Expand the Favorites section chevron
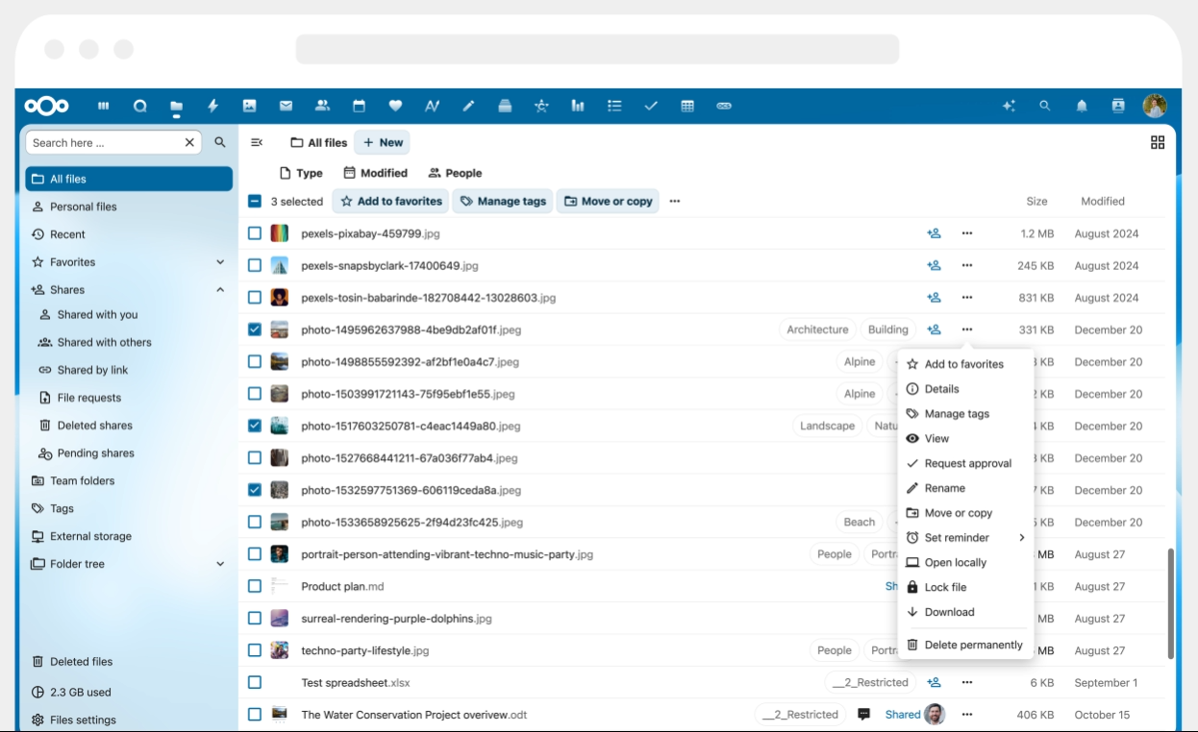Image resolution: width=1198 pixels, height=732 pixels. coord(220,262)
